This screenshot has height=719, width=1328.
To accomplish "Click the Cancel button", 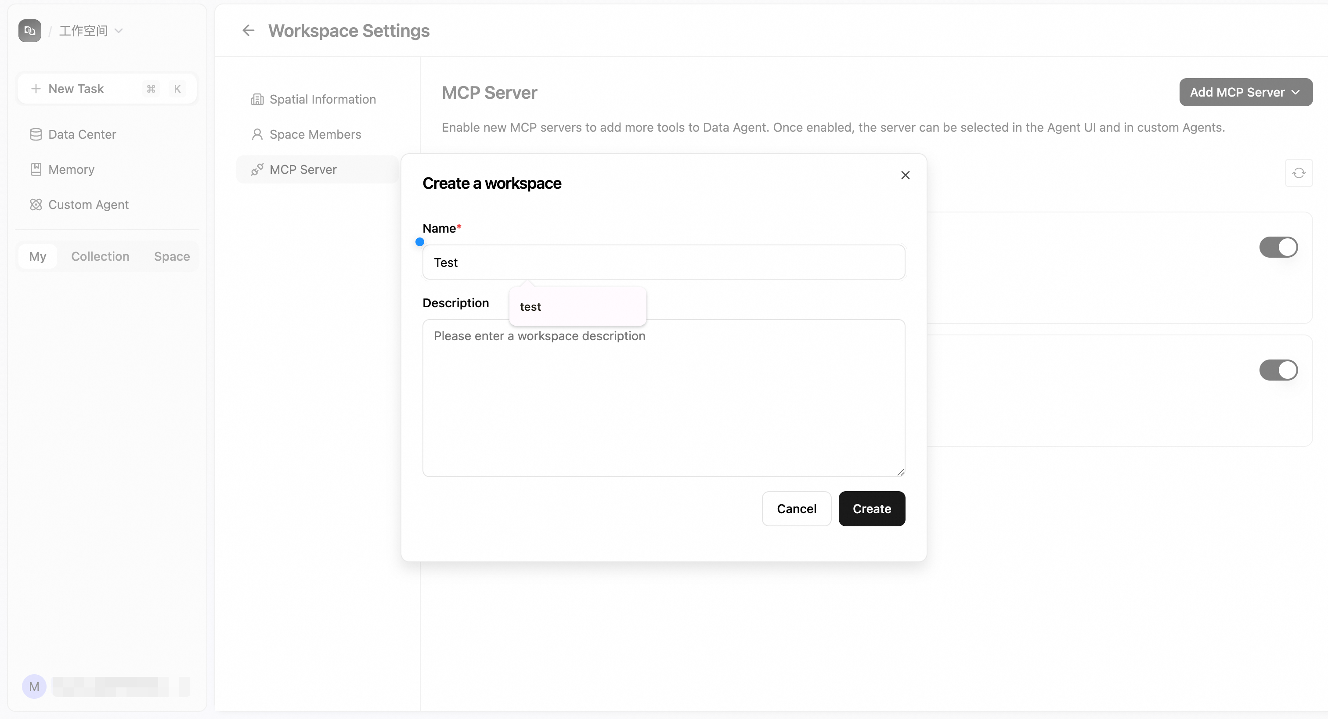I will (797, 509).
